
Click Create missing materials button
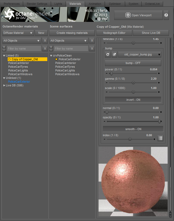tap(72, 33)
